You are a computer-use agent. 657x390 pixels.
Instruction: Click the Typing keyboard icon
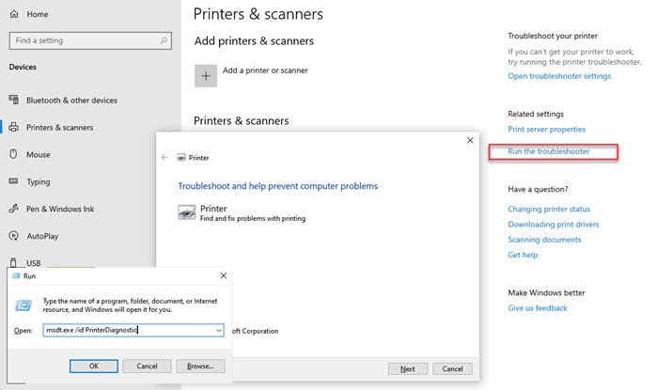click(x=14, y=181)
